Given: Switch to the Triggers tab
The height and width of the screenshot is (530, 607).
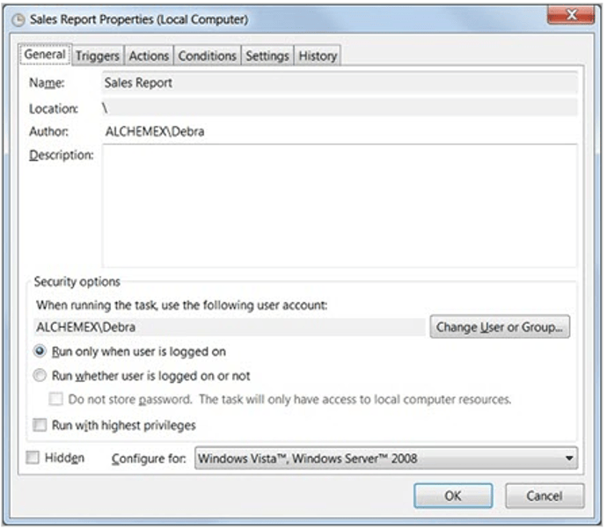Looking at the screenshot, I should [97, 55].
